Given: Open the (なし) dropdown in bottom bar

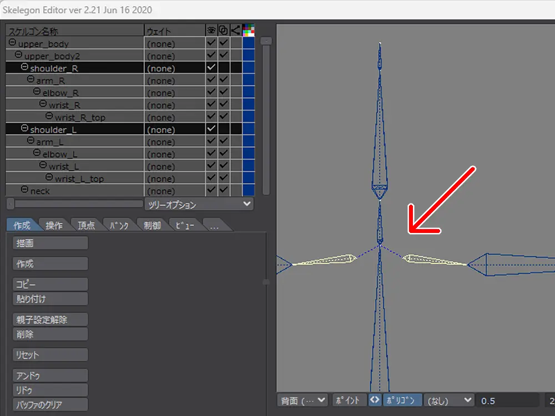Looking at the screenshot, I should tap(449, 400).
